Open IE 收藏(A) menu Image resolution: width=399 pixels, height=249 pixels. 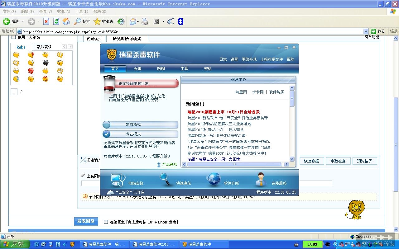tap(64, 12)
